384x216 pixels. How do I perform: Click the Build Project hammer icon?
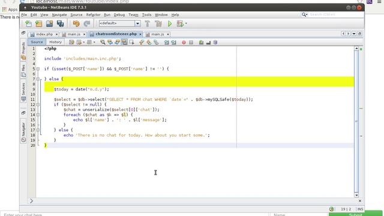(148, 24)
